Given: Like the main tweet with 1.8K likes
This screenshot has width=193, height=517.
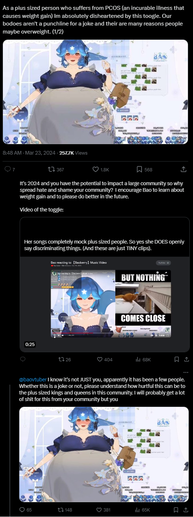Looking at the screenshot, I should click(100, 169).
